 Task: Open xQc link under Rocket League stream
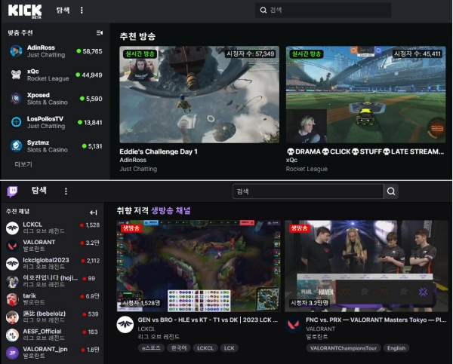291,160
